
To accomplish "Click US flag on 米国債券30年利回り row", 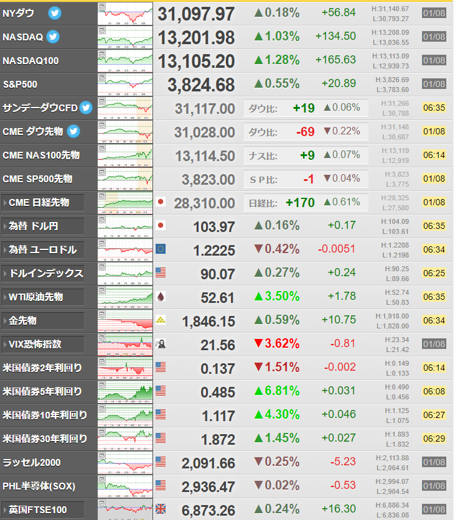I will [161, 438].
